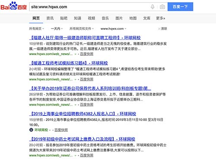Click the green URL under 暖通工程师 result
Viewport: 216px width, 159px height.
(51, 79)
